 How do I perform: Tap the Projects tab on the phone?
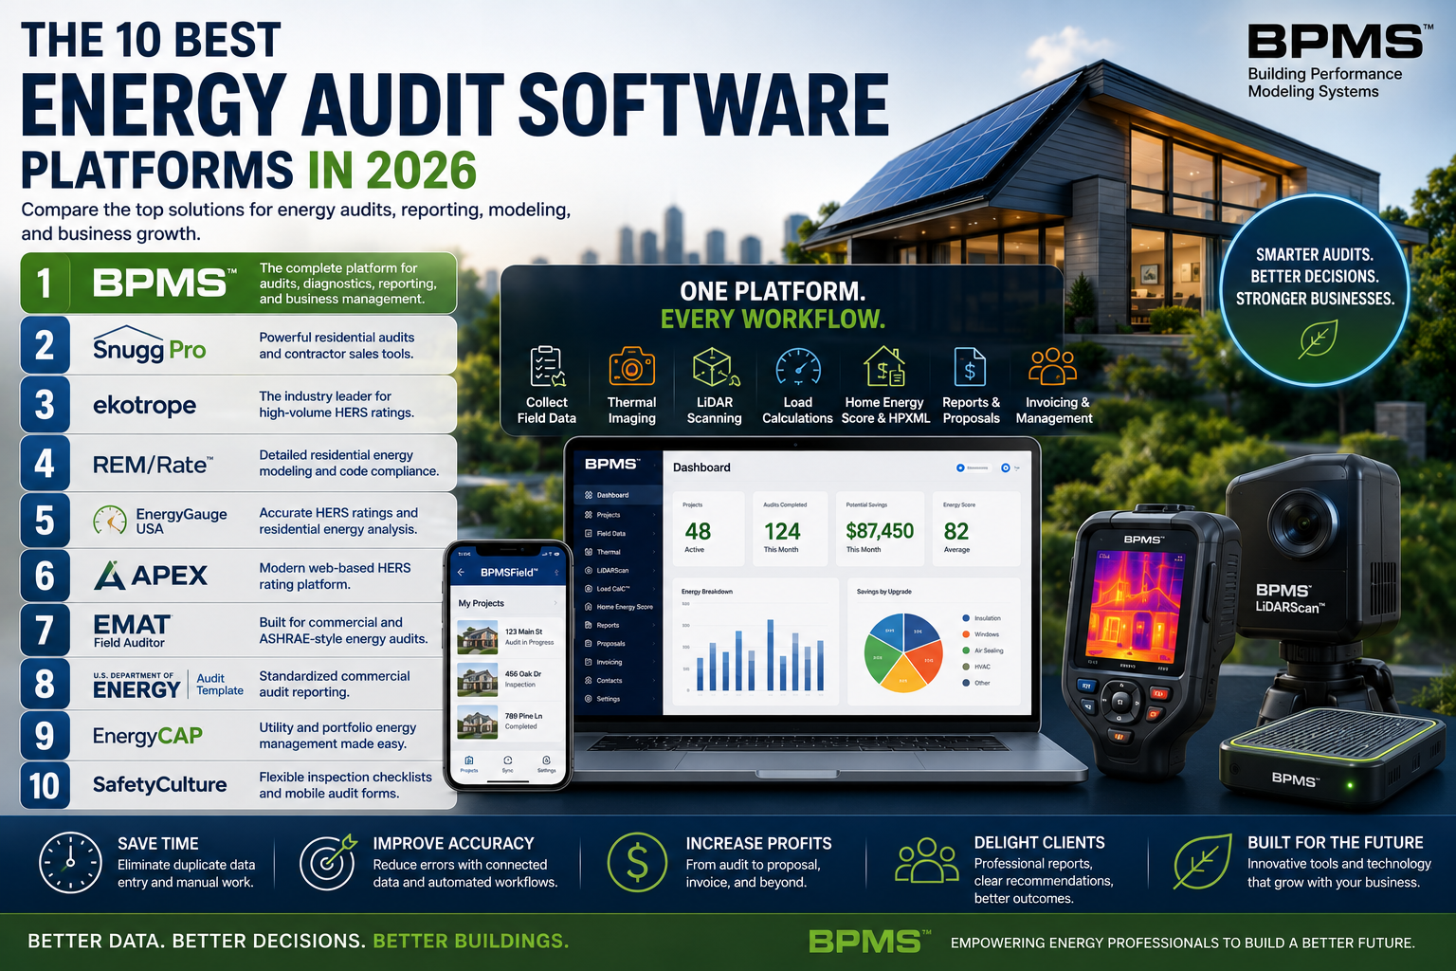(469, 764)
